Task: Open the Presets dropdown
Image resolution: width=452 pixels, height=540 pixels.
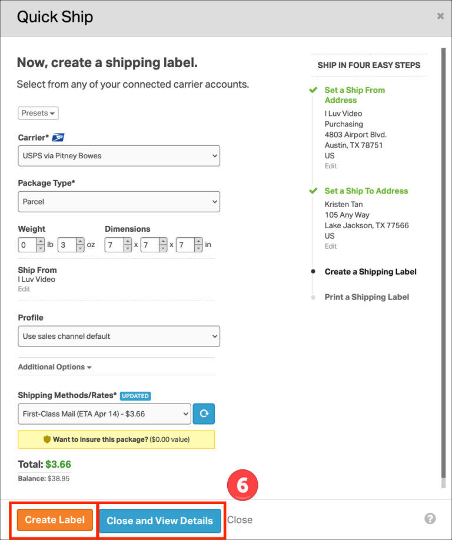Action: 38,113
